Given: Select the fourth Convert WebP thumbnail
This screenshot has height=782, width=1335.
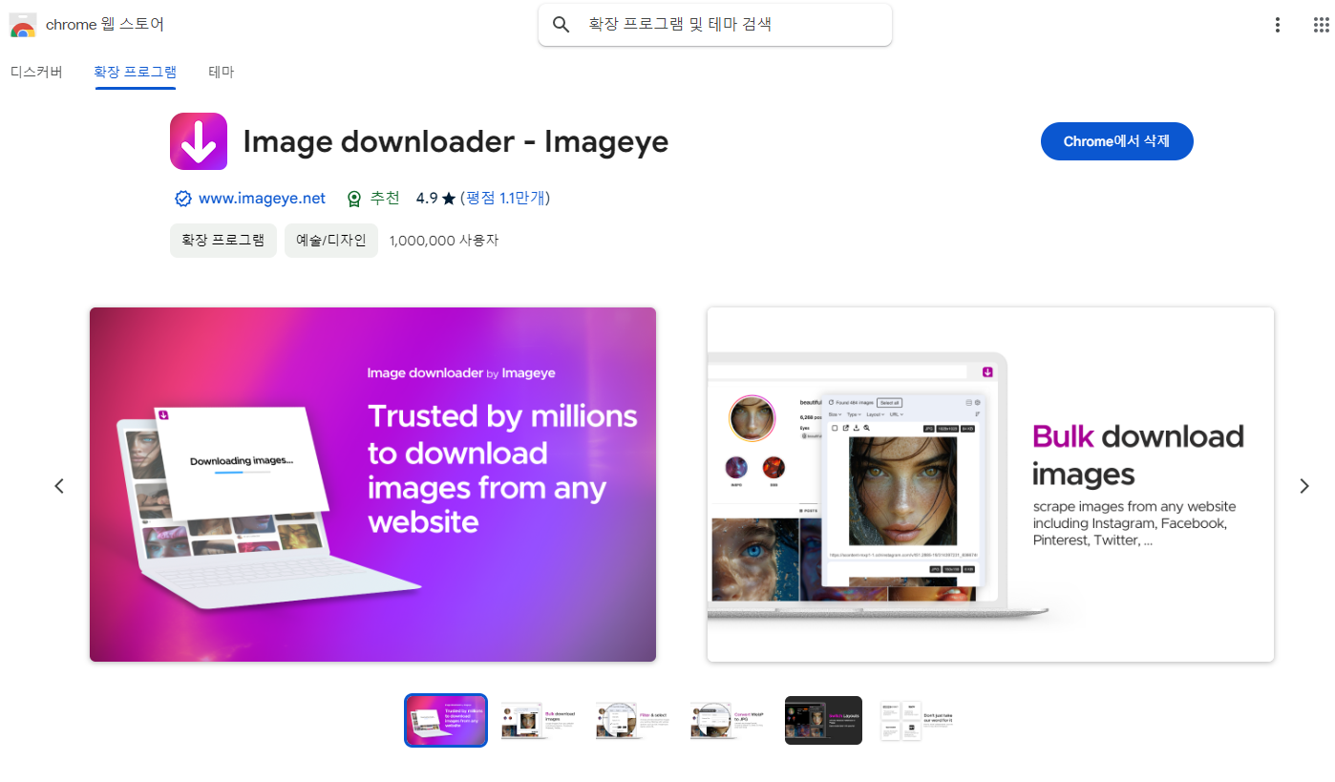Looking at the screenshot, I should point(729,720).
